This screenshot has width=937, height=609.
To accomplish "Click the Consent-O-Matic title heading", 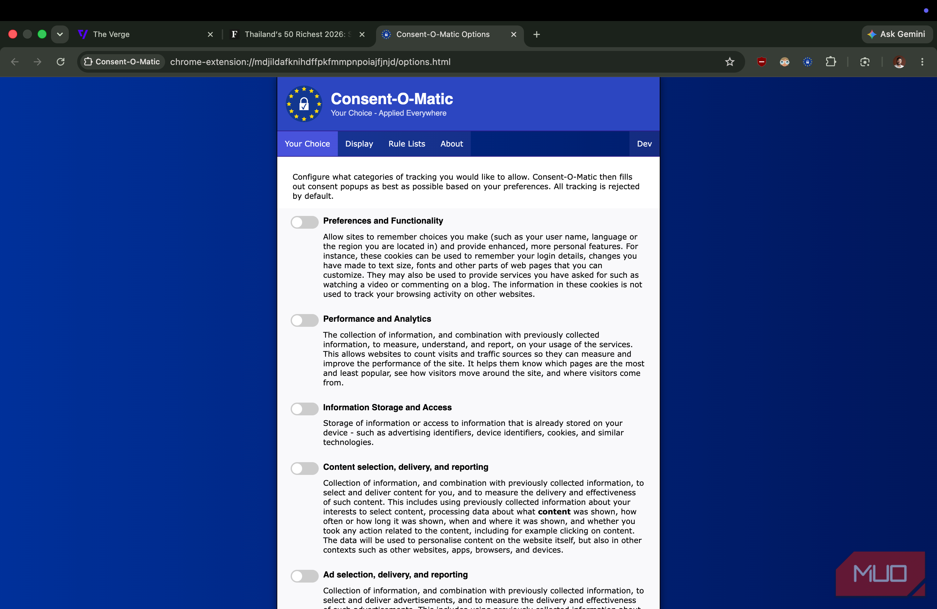I will 392,98.
